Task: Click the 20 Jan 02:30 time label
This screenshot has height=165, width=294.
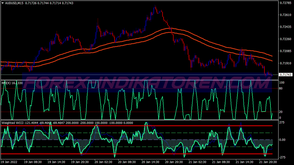Action: 103,162
